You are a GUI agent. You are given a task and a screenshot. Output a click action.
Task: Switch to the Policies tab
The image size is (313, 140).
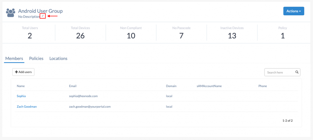point(36,58)
